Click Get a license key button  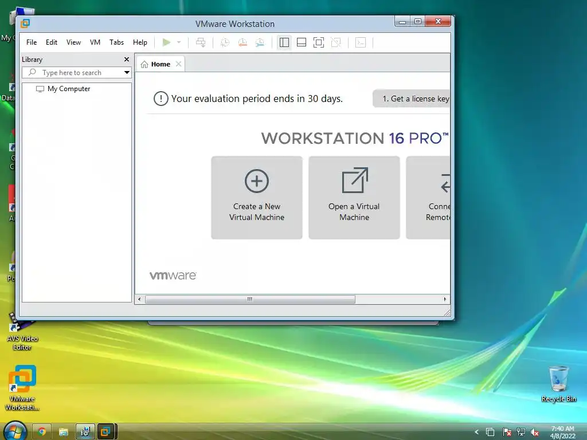point(412,99)
